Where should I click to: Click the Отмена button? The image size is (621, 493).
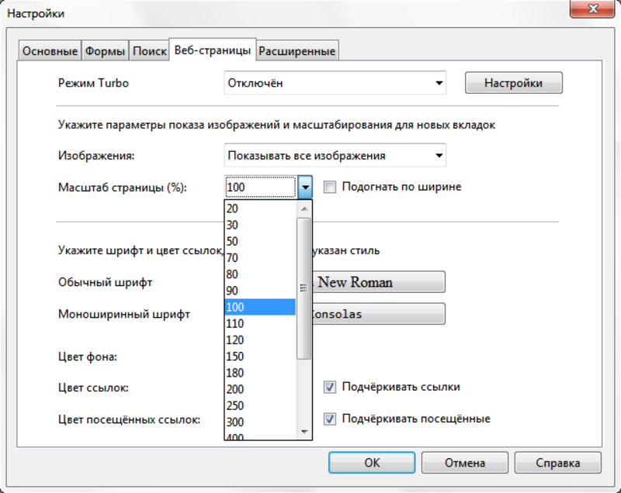(x=465, y=463)
